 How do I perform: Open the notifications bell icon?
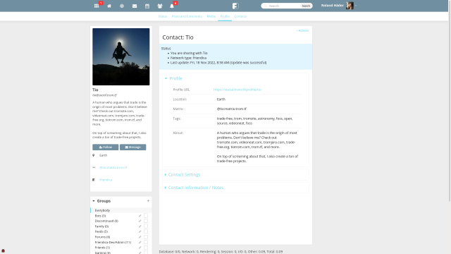pyautogui.click(x=172, y=6)
